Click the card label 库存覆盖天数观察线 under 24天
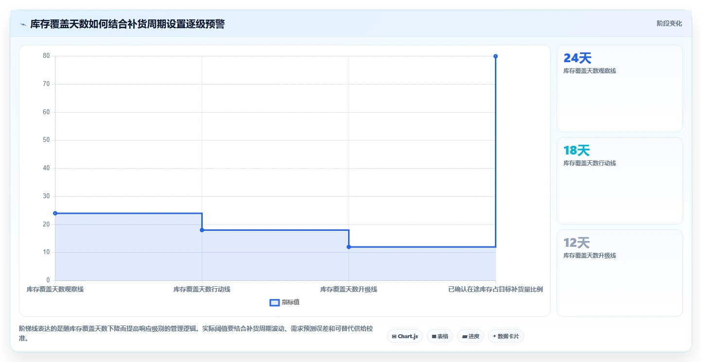 click(x=590, y=71)
